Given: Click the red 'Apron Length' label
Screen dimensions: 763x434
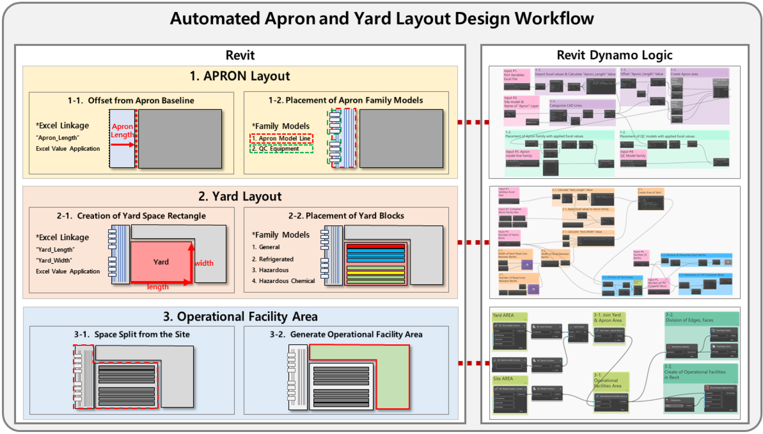Looking at the screenshot, I should click(x=122, y=131).
